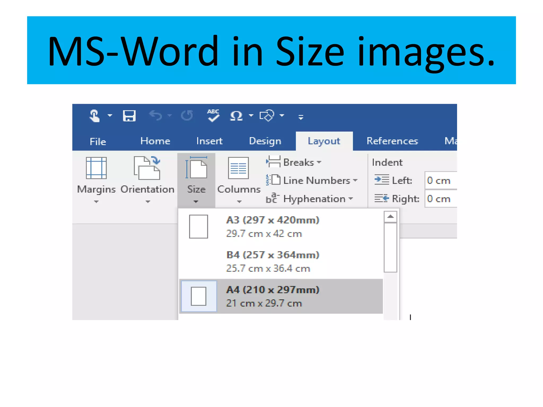Click the A3 page thumbnail icon
The width and height of the screenshot is (543, 407).
(199, 227)
